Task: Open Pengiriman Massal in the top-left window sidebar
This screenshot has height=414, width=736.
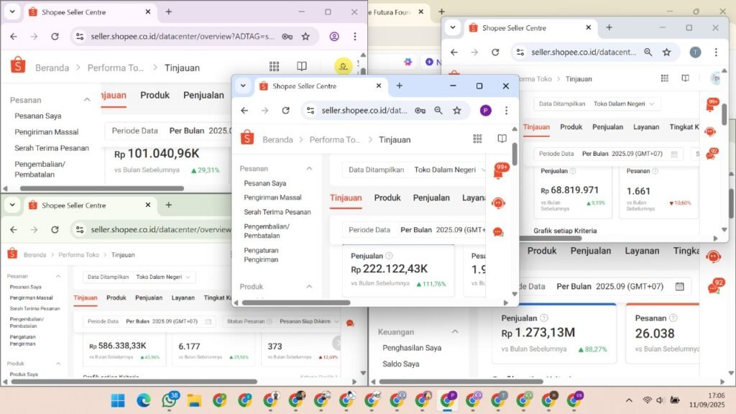Action: (x=47, y=132)
